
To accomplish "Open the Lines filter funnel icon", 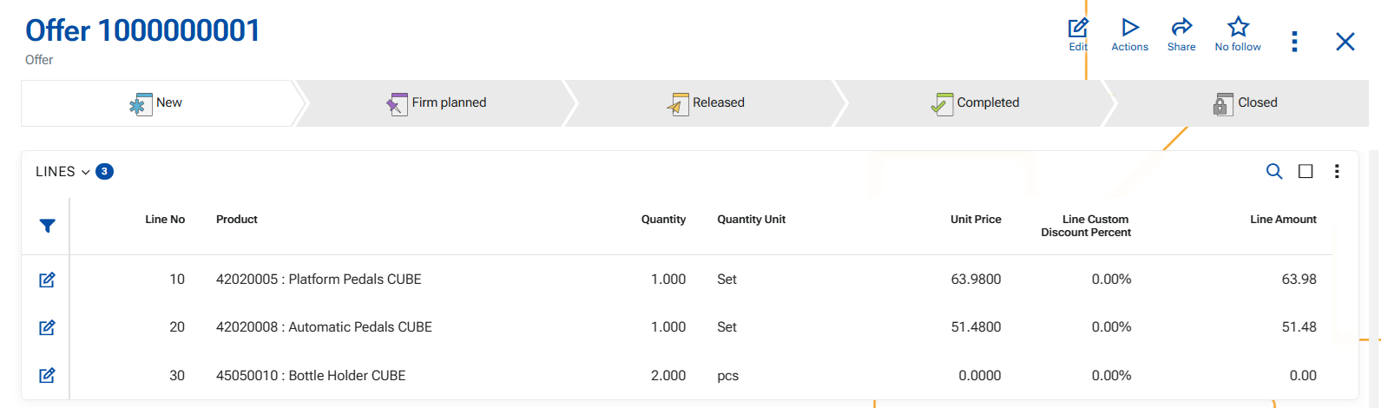I will click(48, 226).
